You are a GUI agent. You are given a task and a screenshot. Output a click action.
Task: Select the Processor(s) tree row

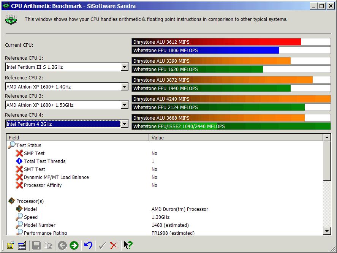pyautogui.click(x=30, y=201)
